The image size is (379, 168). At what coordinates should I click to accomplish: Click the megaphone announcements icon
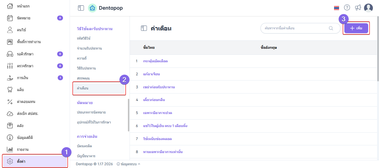(x=358, y=8)
